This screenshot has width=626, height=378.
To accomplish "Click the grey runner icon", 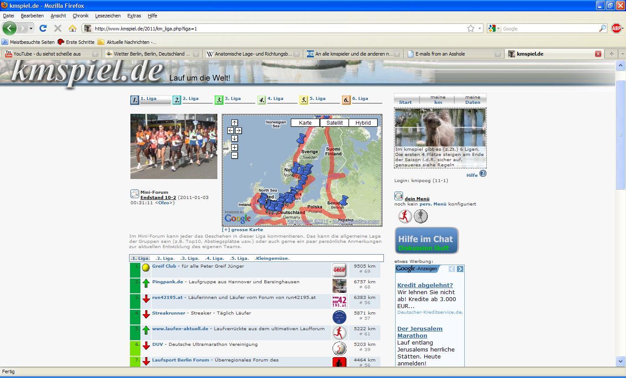I will click(421, 216).
